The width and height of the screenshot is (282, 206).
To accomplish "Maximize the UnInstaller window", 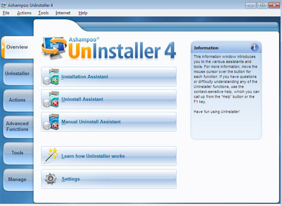I will coord(262,5).
